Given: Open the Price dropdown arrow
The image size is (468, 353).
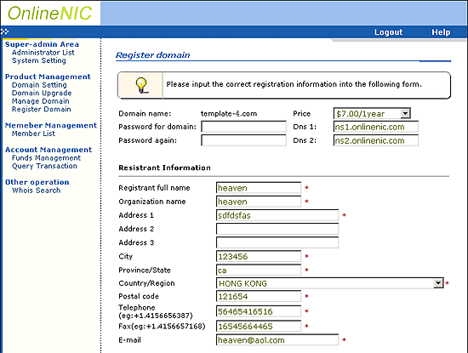Looking at the screenshot, I should 405,113.
